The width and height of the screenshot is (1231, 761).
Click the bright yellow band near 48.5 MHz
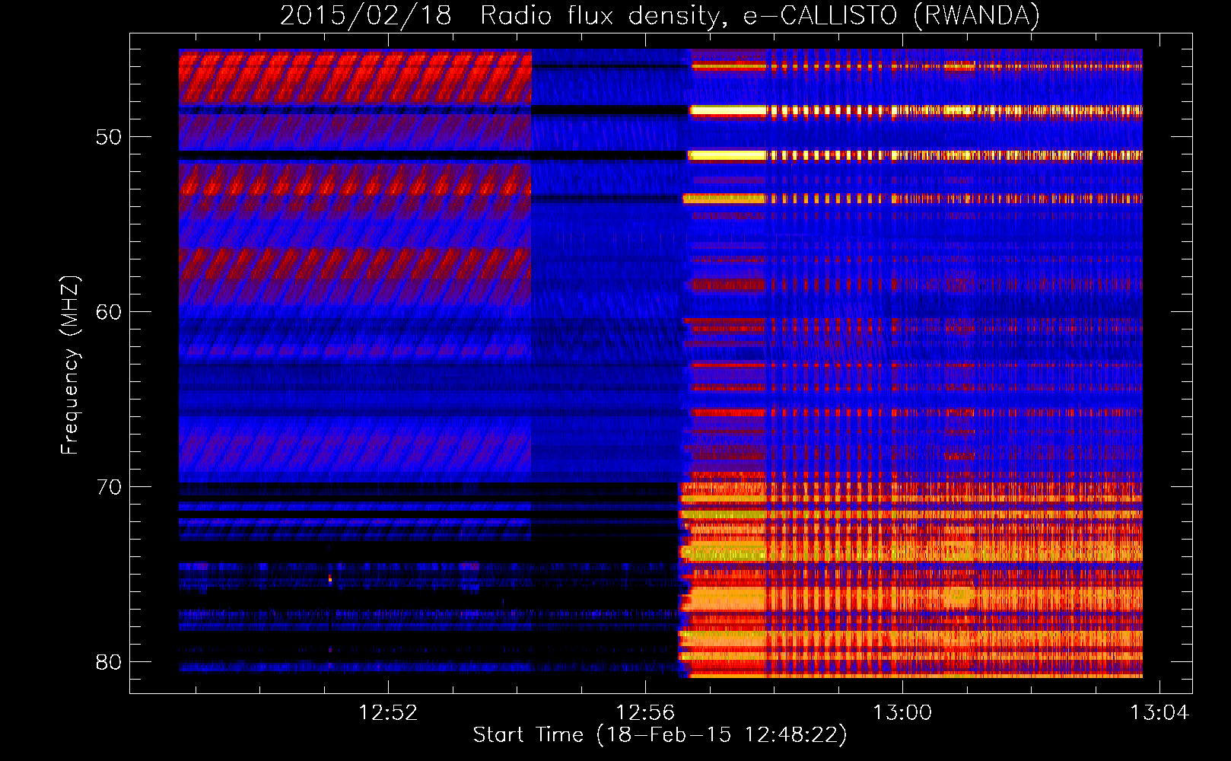tap(916, 110)
